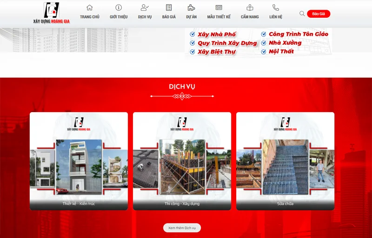The image size is (372, 238).
Task: Click the red Báo Giá button
Action: click(319, 14)
